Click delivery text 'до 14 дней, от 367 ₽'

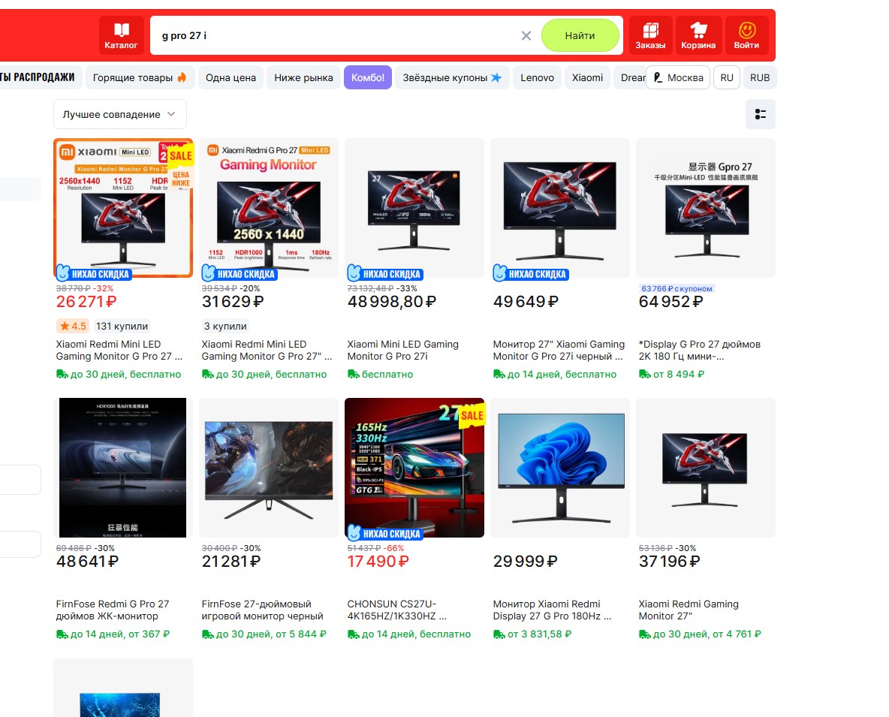tap(119, 634)
